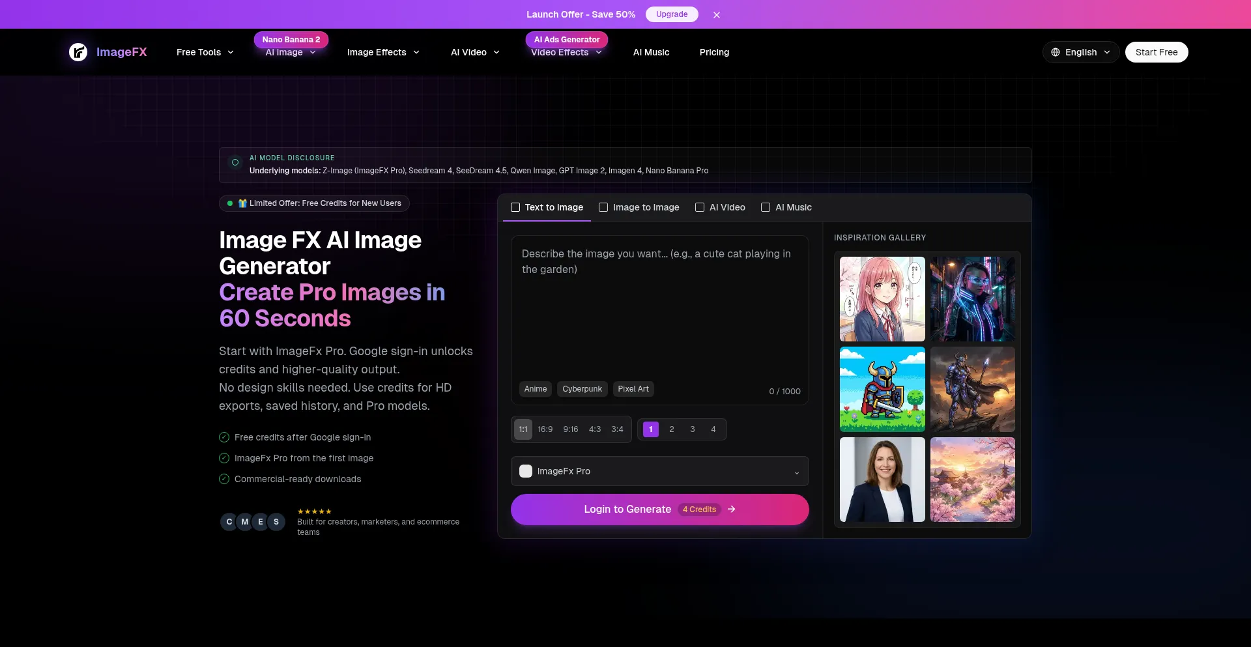
Task: Click Login to Generate button
Action: point(660,510)
